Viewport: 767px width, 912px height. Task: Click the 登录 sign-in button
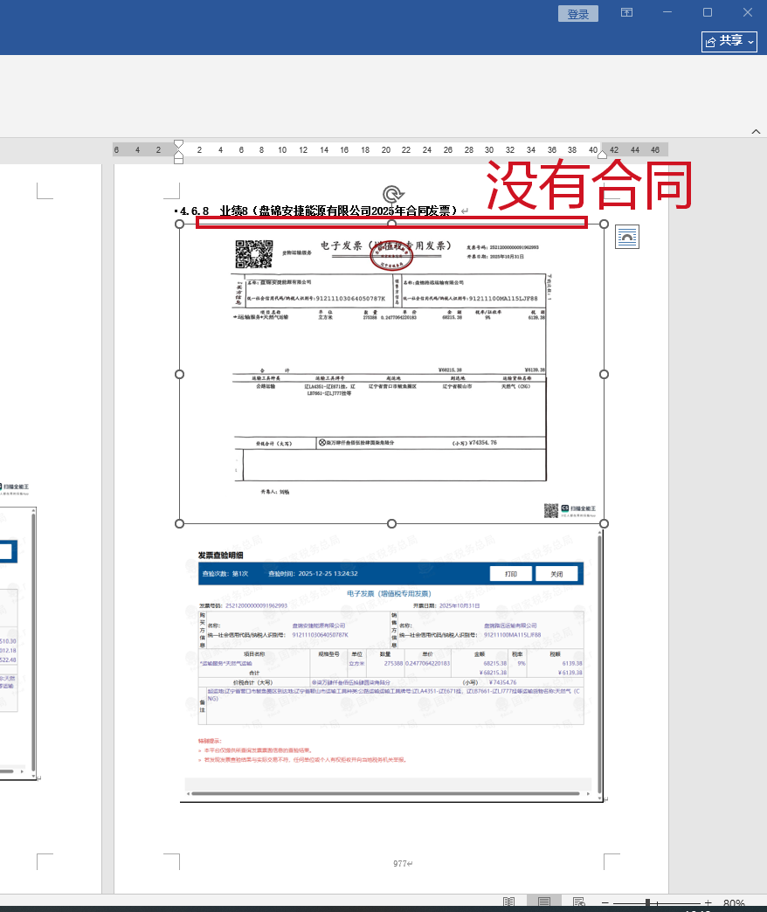(578, 14)
